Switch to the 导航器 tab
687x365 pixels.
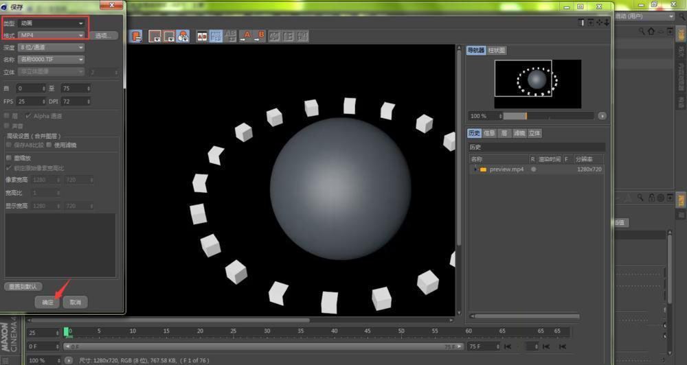pyautogui.click(x=476, y=50)
